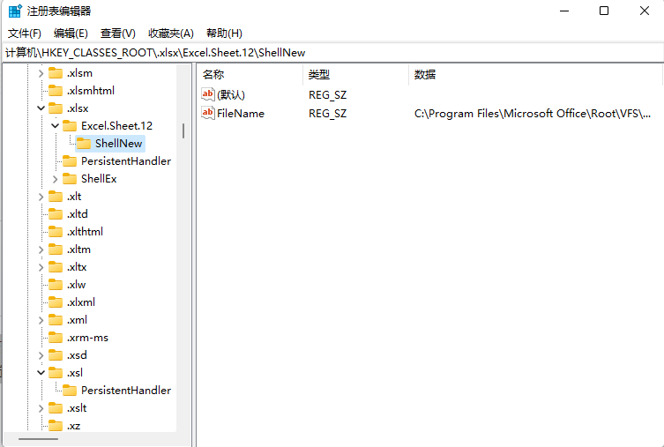664x447 pixels.
Task: Click the .xlxml folder icon
Action: click(x=56, y=302)
